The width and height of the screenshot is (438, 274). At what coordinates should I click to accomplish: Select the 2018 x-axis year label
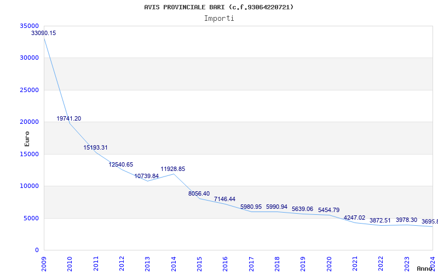[x=277, y=264]
